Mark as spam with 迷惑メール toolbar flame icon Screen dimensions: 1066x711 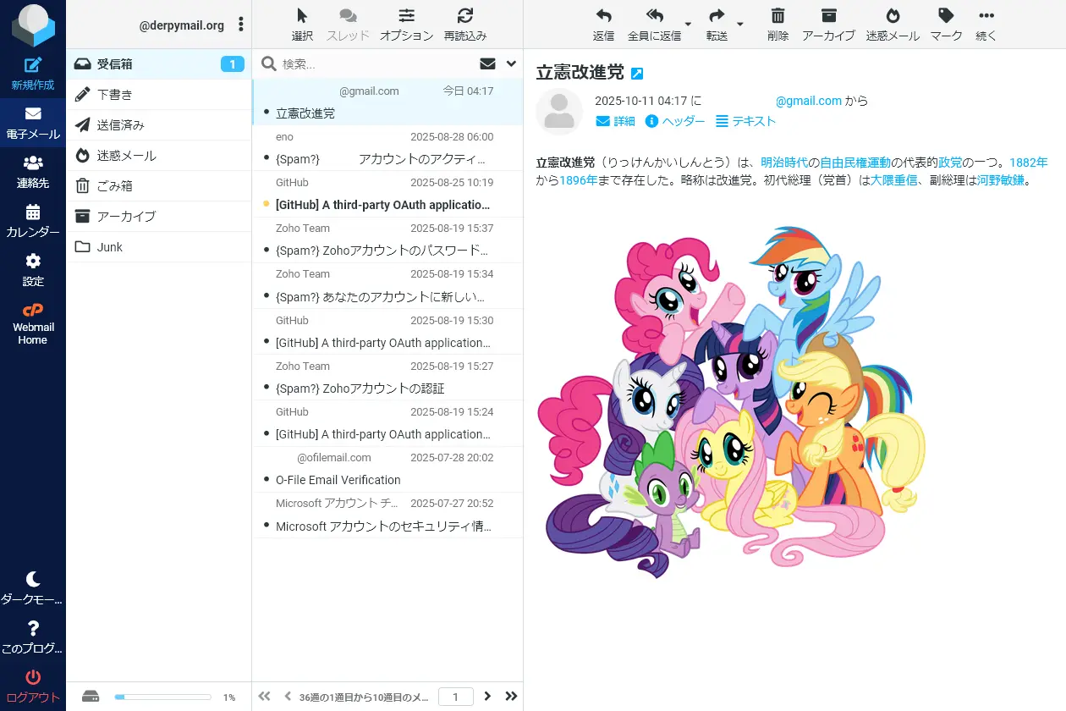(x=893, y=16)
